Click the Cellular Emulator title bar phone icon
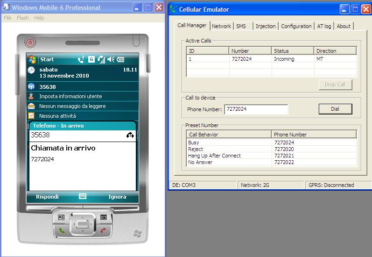Viewport: 372px width, 257px height. pos(174,9)
